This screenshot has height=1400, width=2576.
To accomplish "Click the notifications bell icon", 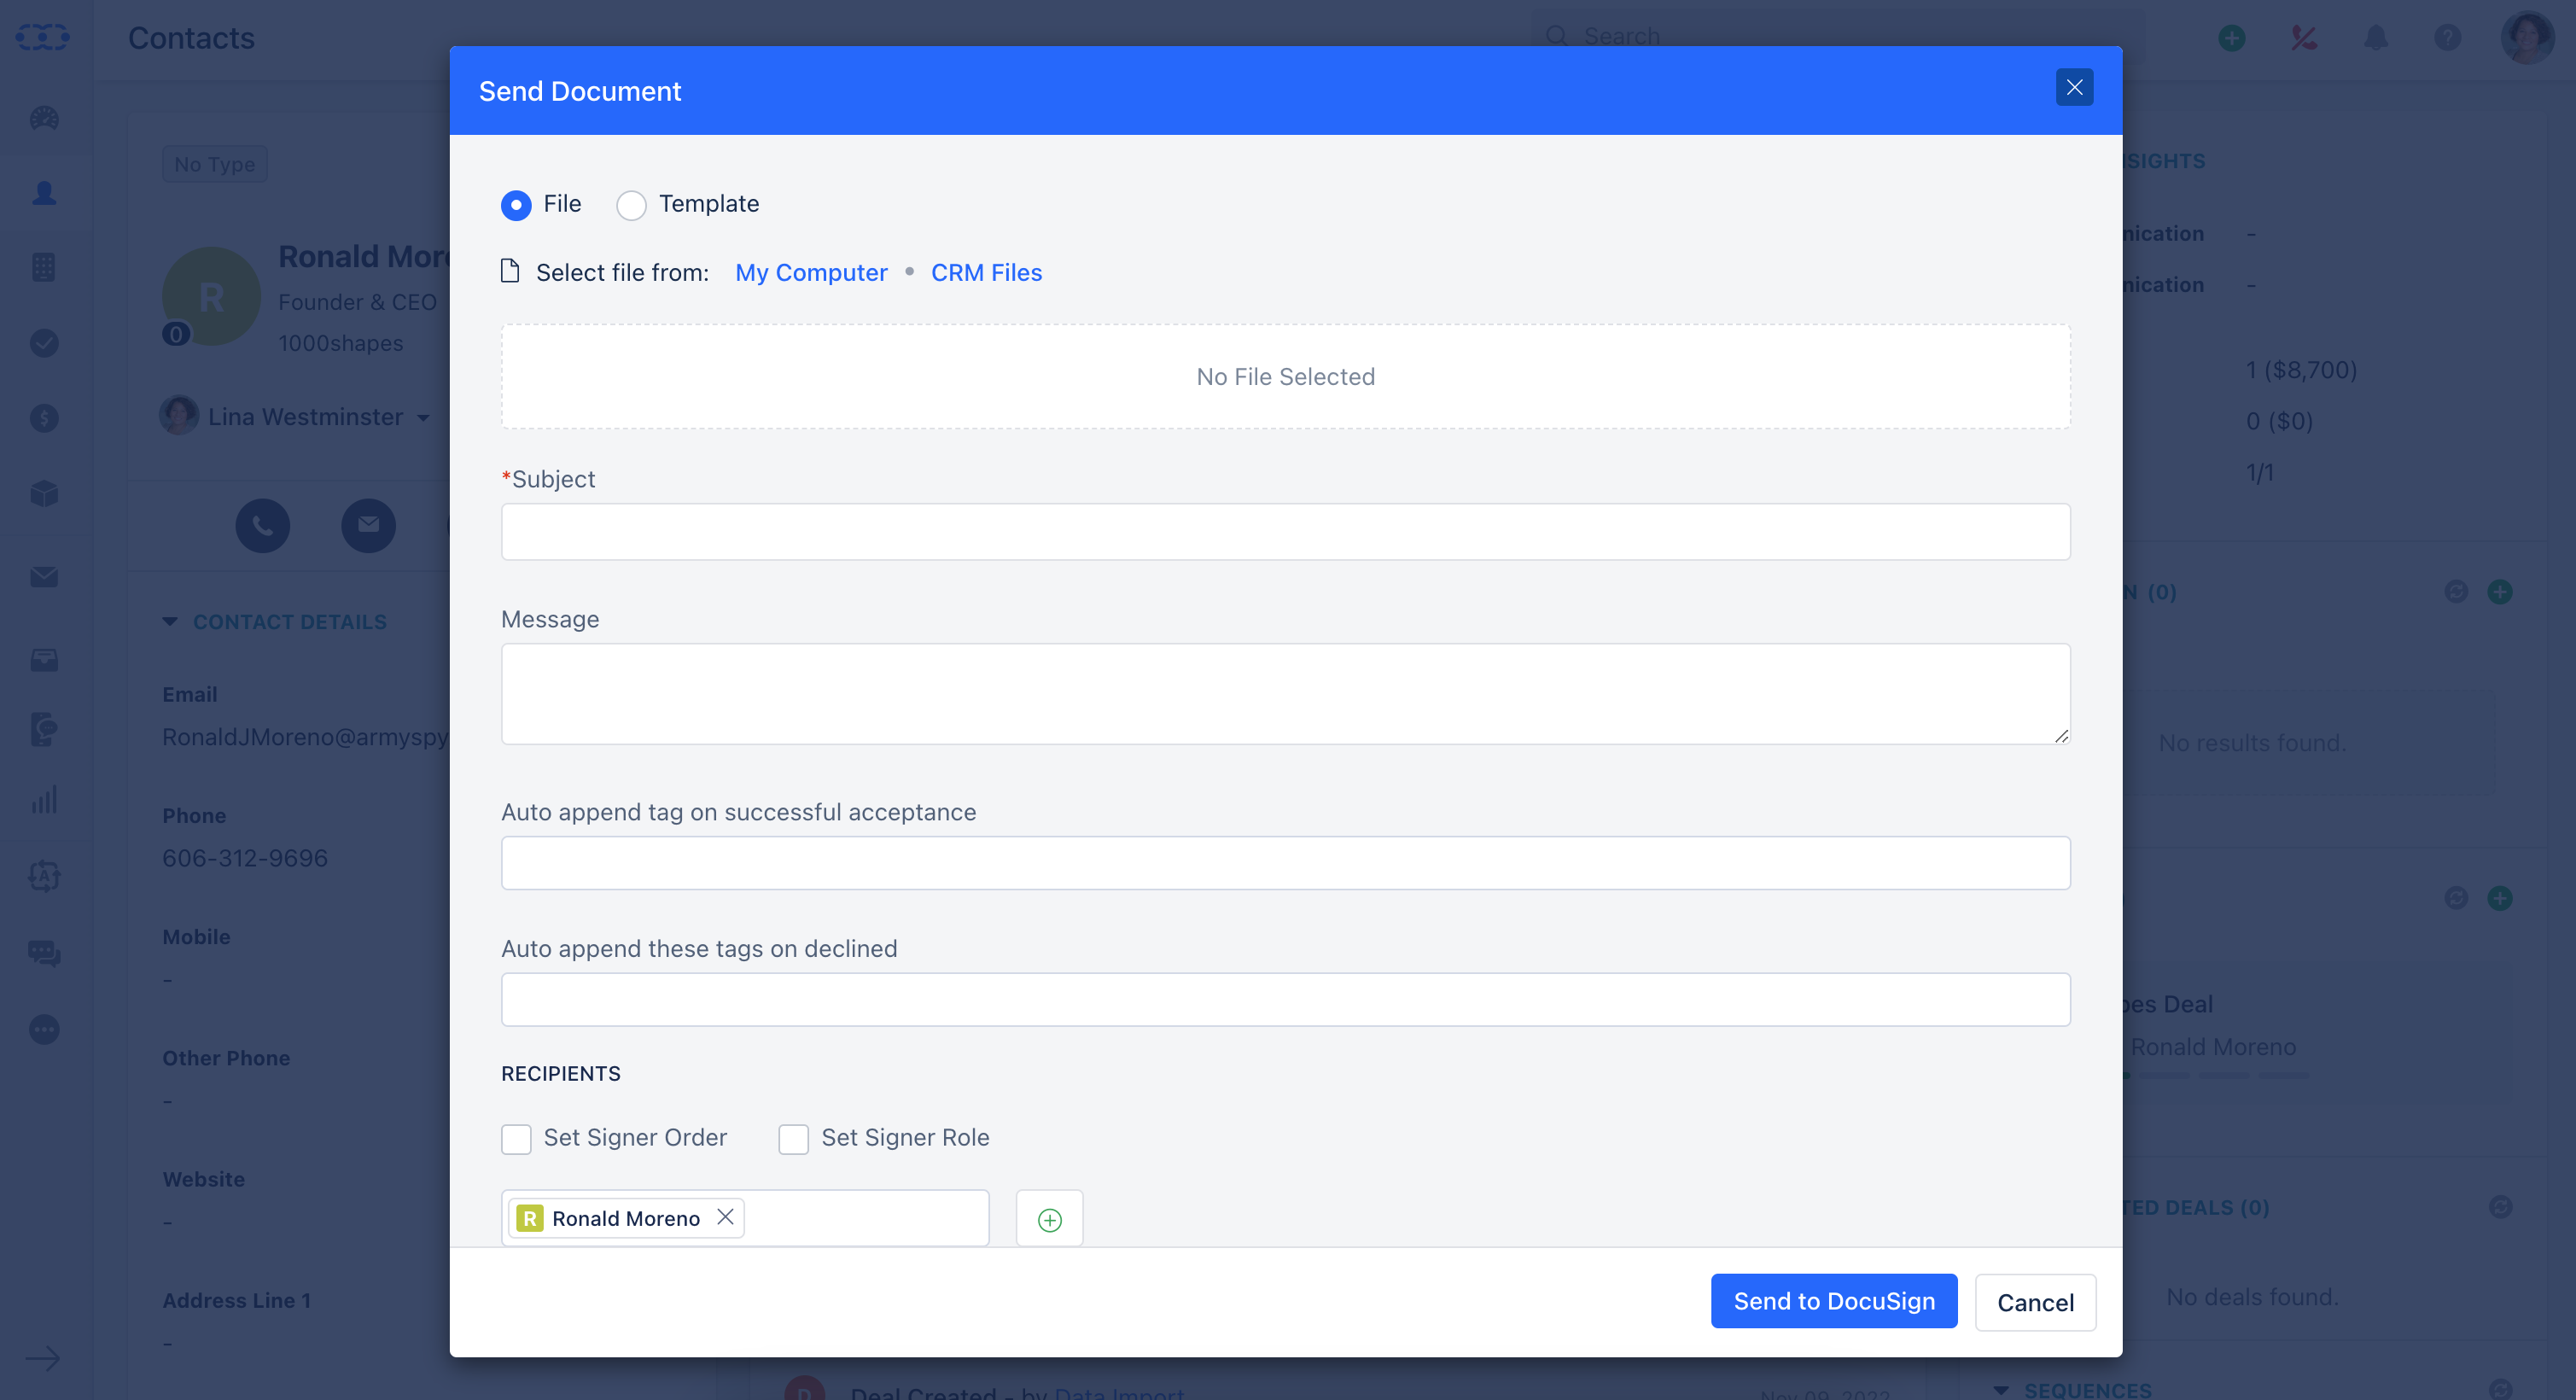I will pos(2375,34).
